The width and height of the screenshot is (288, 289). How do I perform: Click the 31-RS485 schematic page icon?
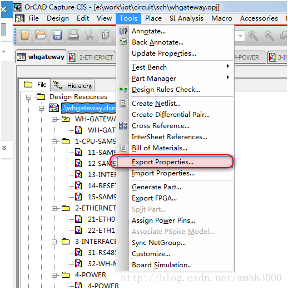(x=78, y=253)
